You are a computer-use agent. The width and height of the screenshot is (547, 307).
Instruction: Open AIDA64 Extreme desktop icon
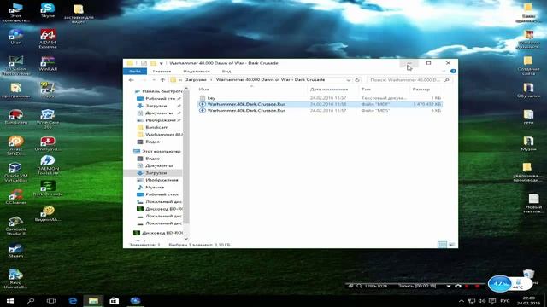coord(48,38)
